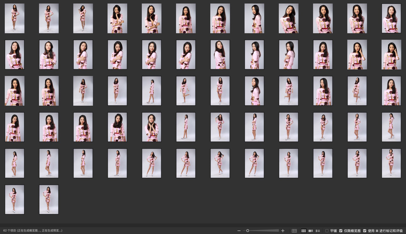406x234 pixels.
Task: Select the first thumbnail in the bottom row
Action: pyautogui.click(x=15, y=200)
